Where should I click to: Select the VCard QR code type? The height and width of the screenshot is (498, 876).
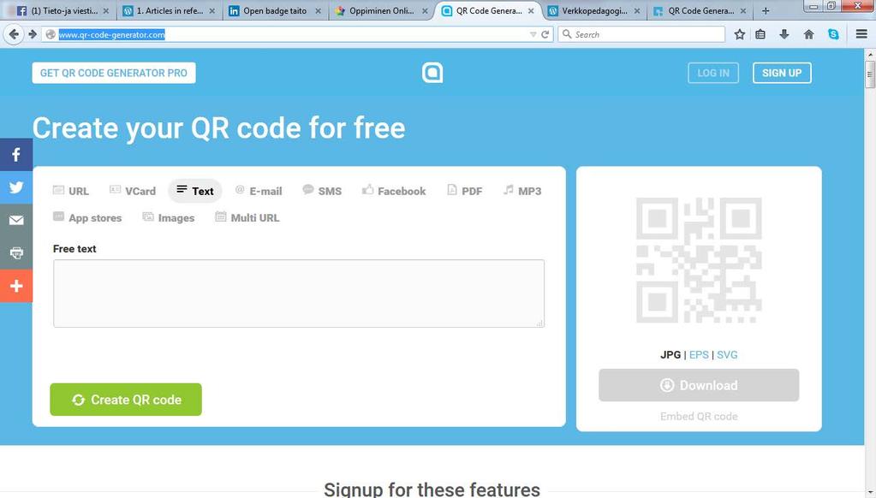[x=133, y=191]
